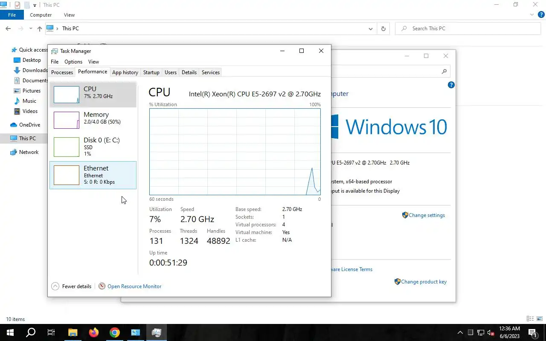Open recent locations dropdown in Explorer
The width and height of the screenshot is (546, 341).
coord(31,29)
